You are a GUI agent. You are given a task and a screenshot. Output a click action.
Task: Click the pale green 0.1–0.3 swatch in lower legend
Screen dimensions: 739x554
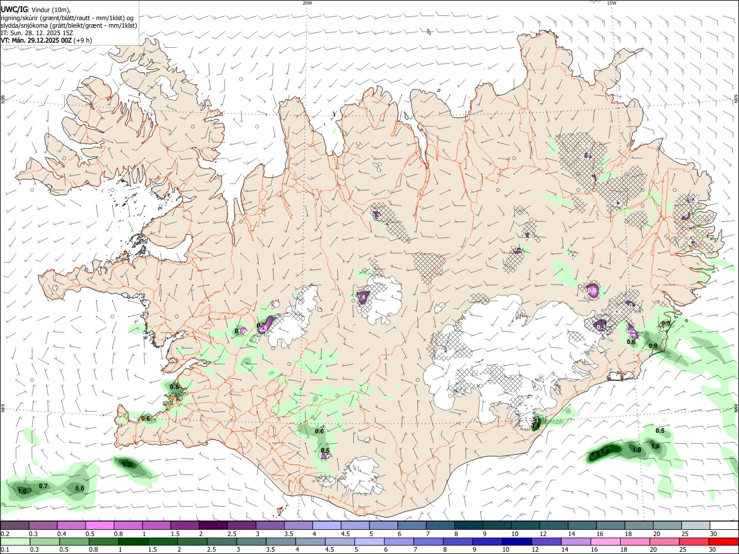click(x=14, y=542)
